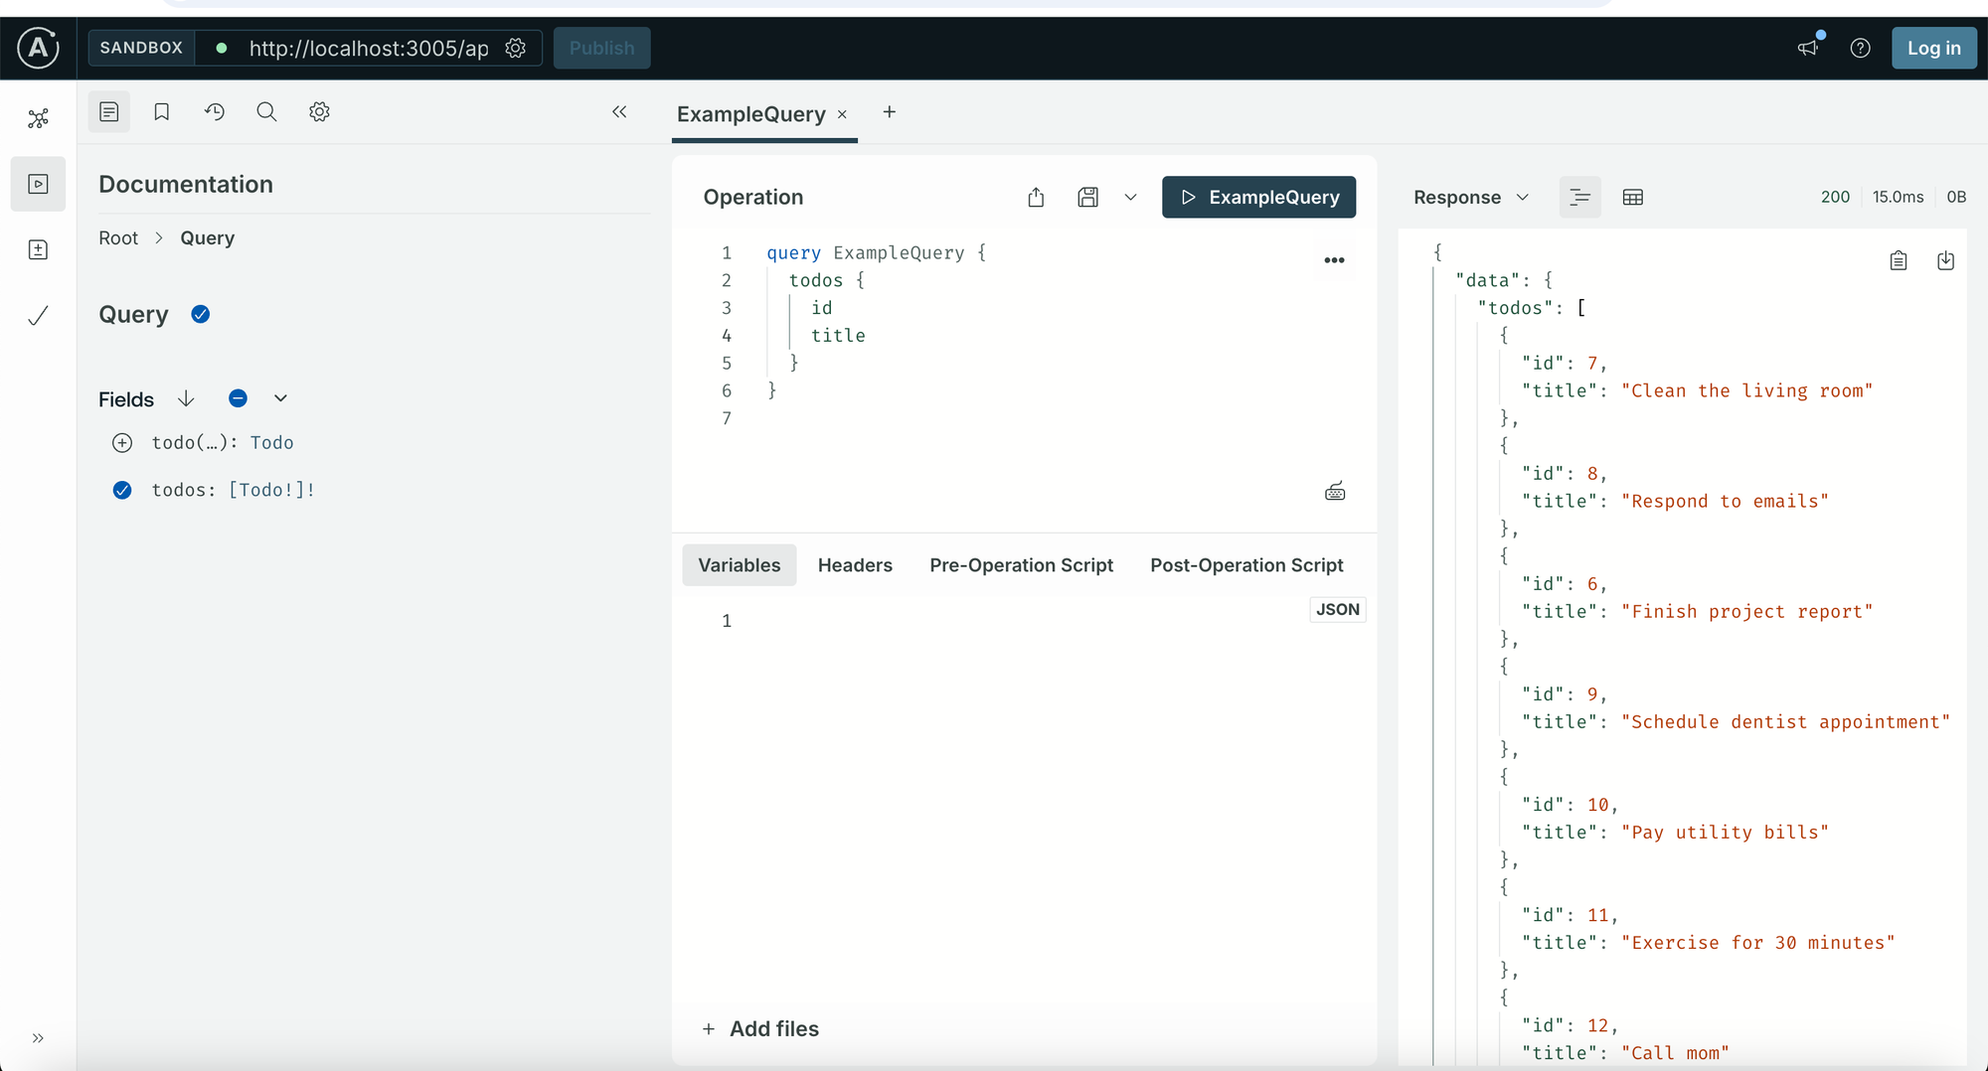This screenshot has width=1988, height=1071.
Task: Switch response view to table layout
Action: tap(1632, 197)
